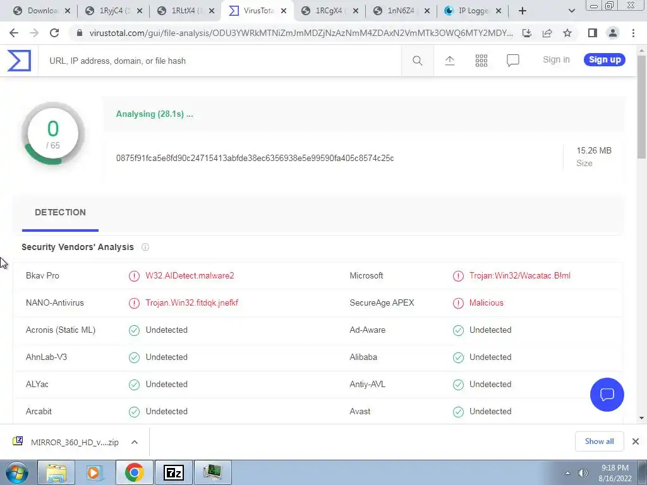
Task: Click W32.AIDetect.malware2 detection text
Action: pos(190,276)
